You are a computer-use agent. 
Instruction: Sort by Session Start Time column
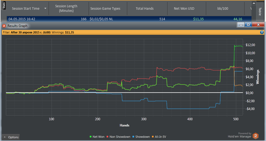point(25,8)
